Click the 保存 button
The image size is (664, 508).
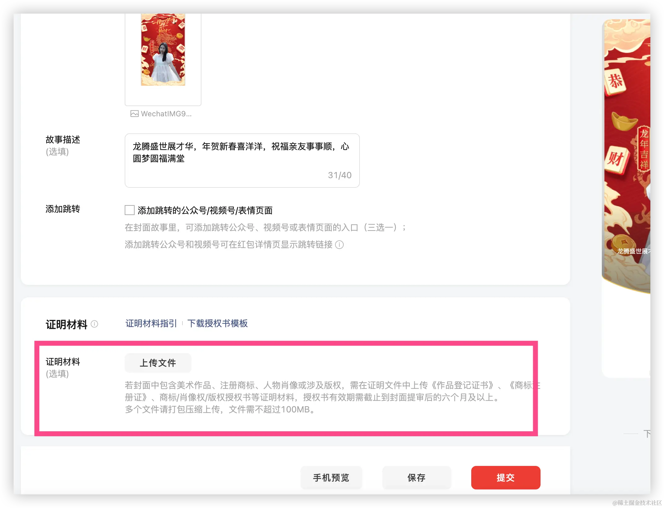[x=416, y=478]
